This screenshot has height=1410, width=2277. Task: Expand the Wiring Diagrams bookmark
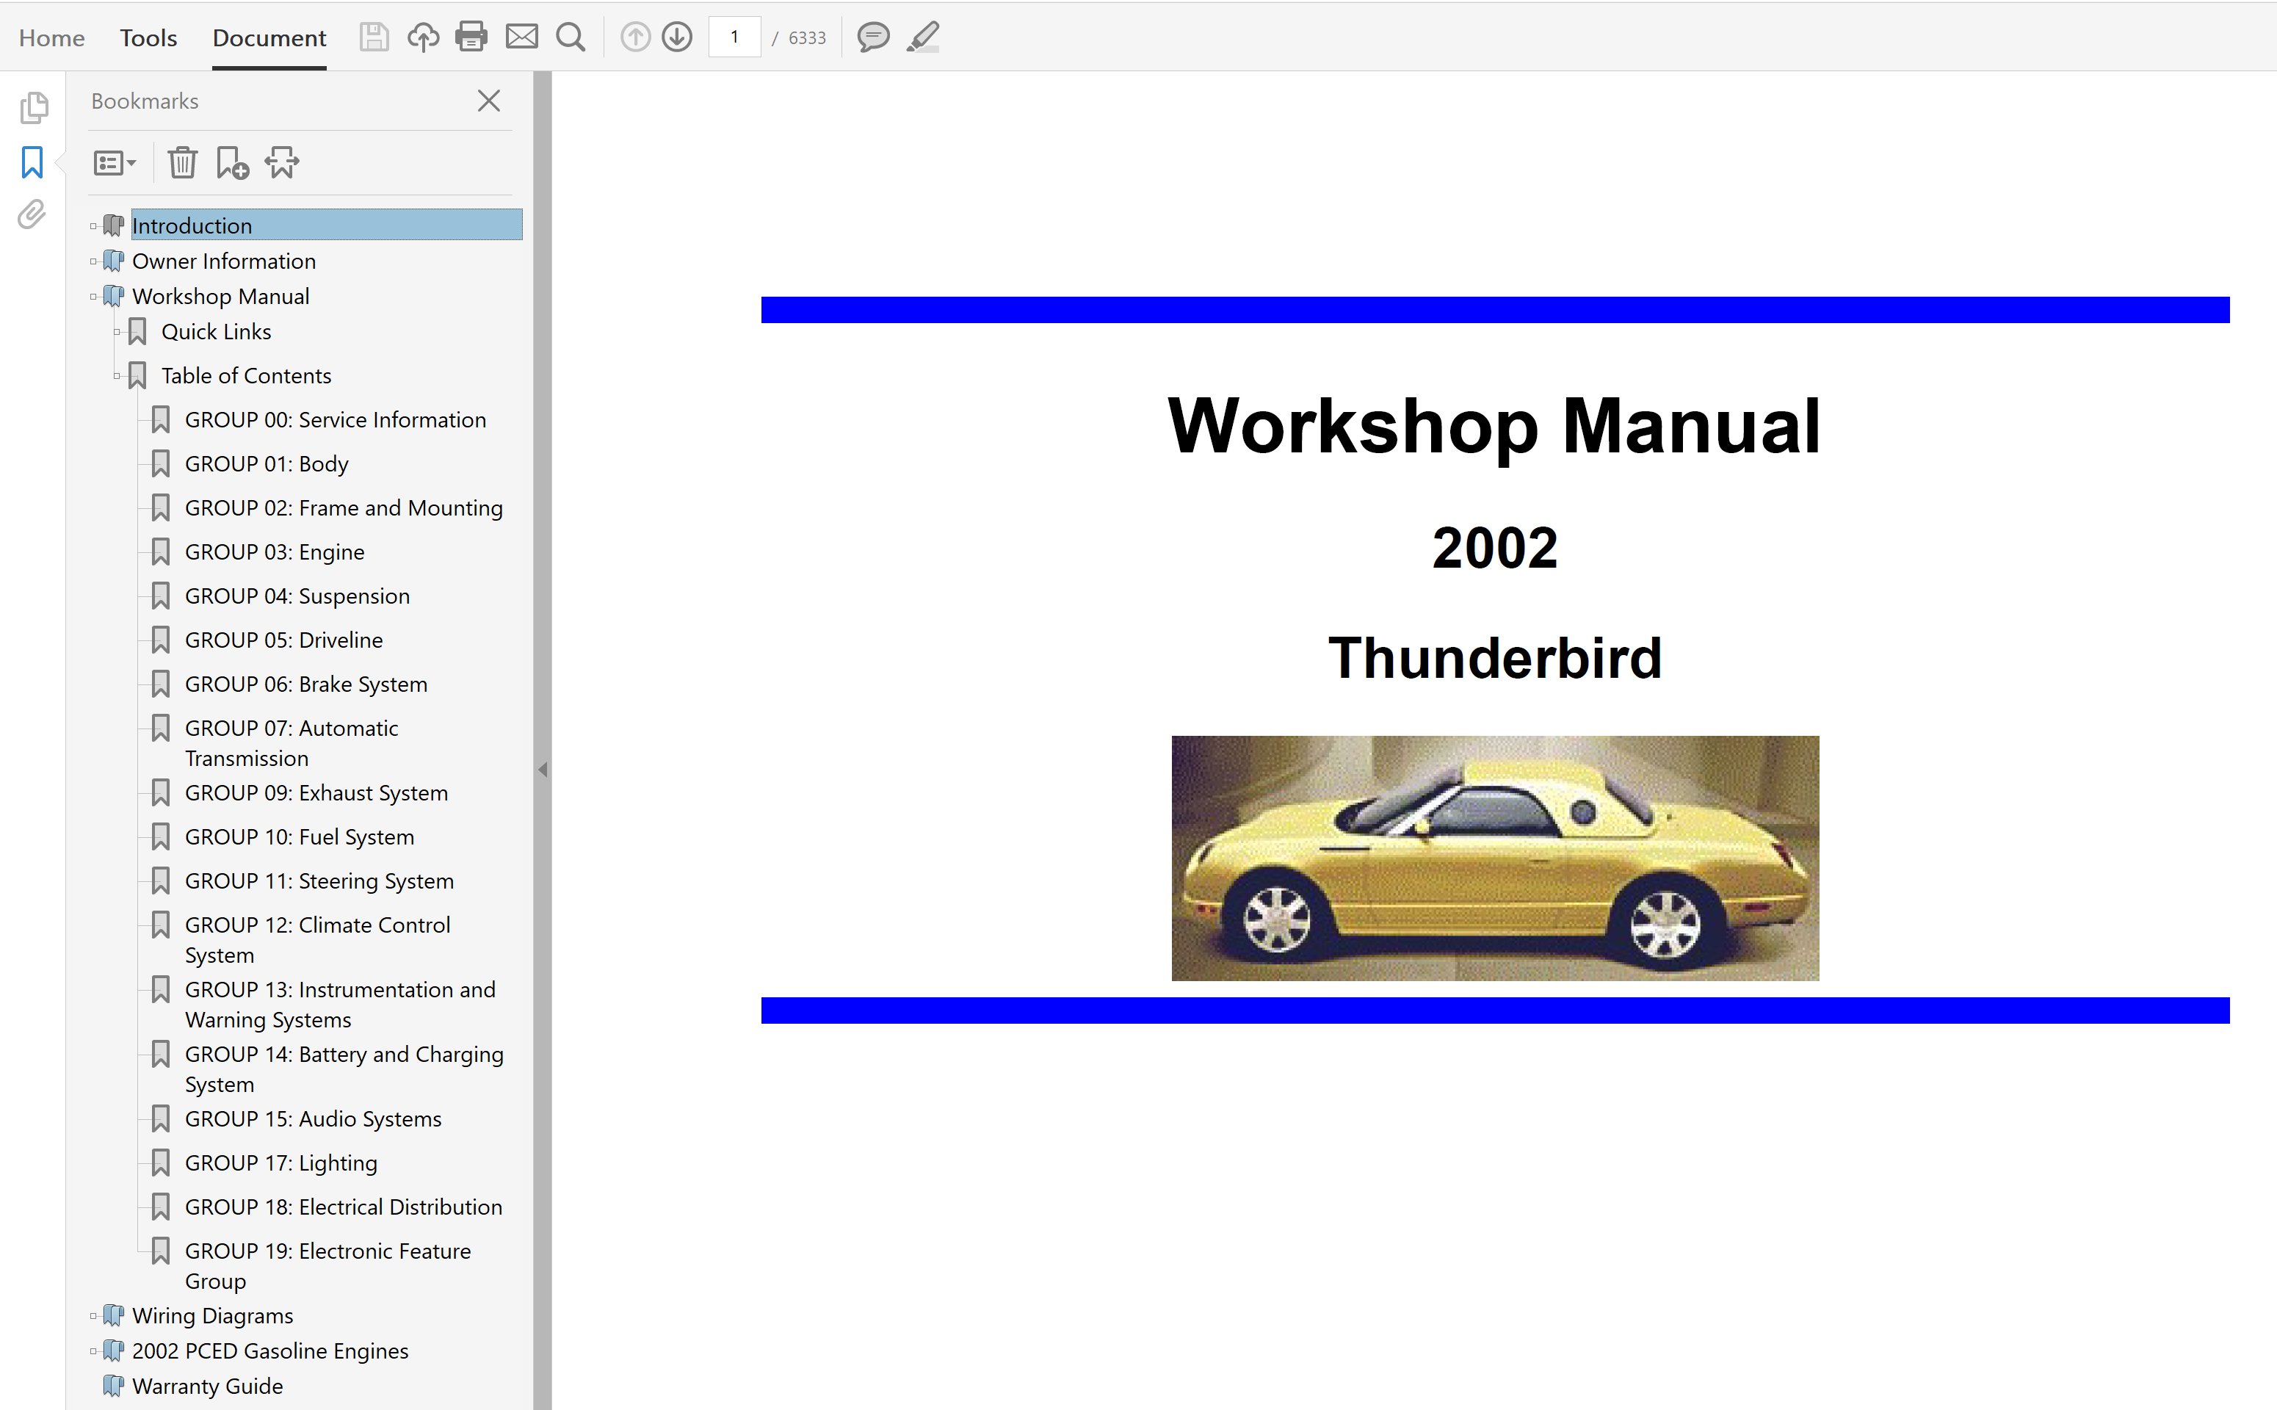pyautogui.click(x=93, y=1316)
